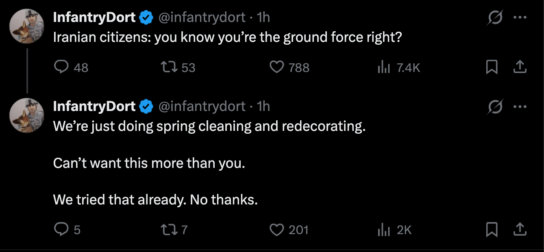The height and width of the screenshot is (252, 544).
Task: Like the "spring cleaning" tweet
Action: [x=277, y=230]
